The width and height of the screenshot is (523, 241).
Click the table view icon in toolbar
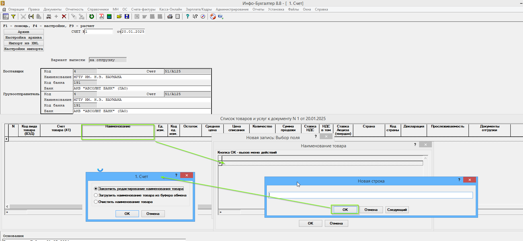[6, 16]
